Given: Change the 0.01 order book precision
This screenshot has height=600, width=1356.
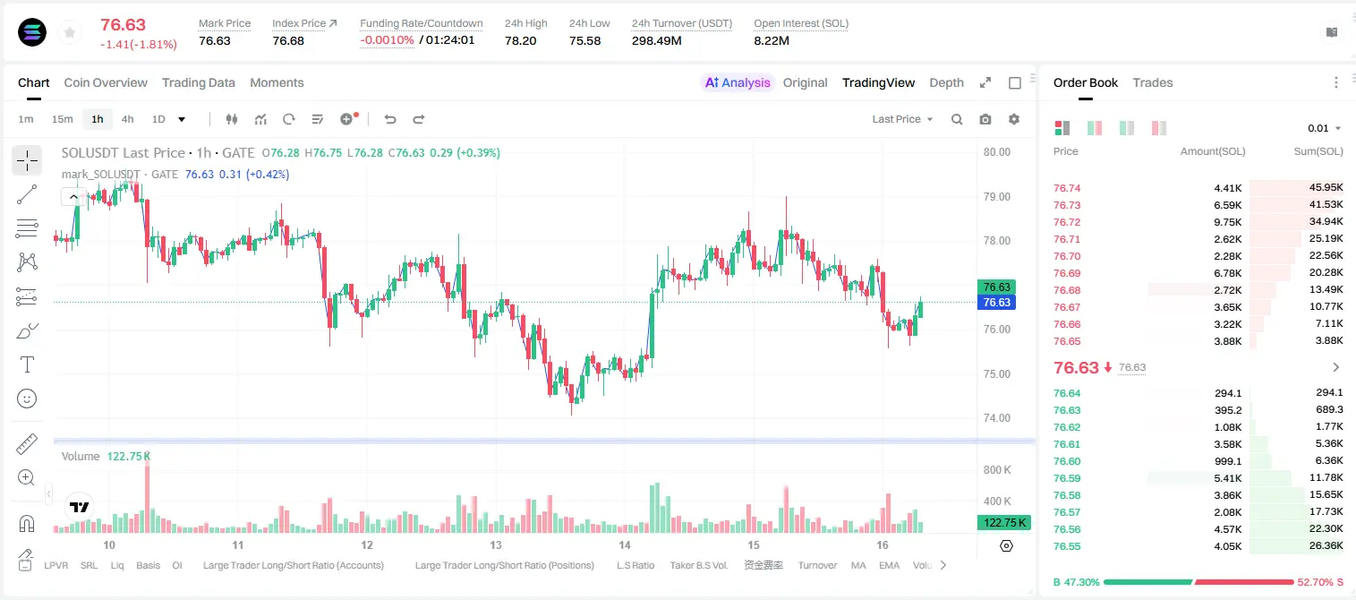Looking at the screenshot, I should [1325, 128].
